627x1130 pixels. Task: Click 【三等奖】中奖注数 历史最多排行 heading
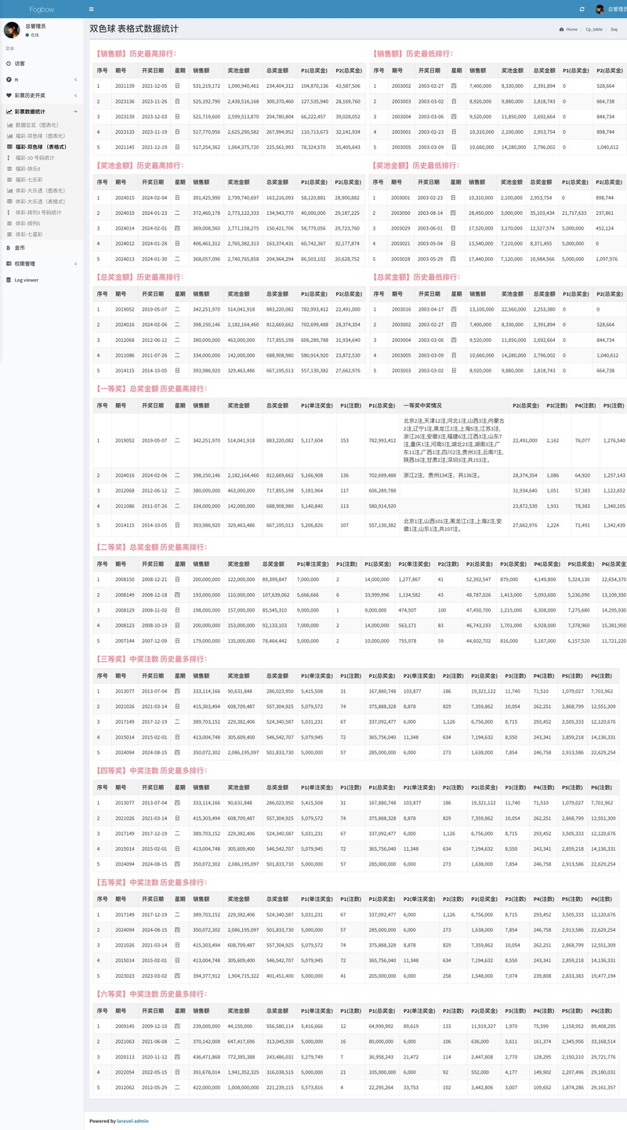tap(150, 659)
